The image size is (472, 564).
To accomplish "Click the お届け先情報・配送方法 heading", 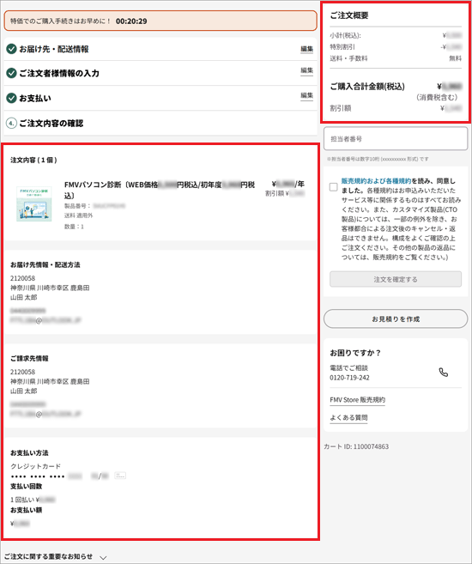I will pyautogui.click(x=45, y=264).
